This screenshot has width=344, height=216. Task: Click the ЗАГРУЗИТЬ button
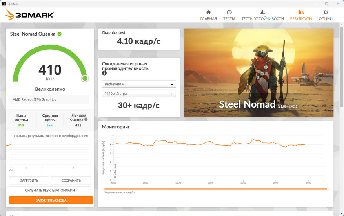point(29,180)
